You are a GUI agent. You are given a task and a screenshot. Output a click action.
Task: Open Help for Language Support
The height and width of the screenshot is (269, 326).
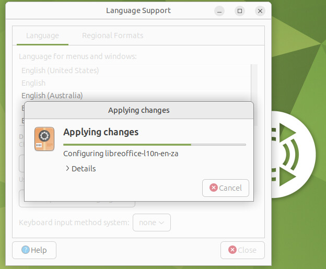pos(34,250)
